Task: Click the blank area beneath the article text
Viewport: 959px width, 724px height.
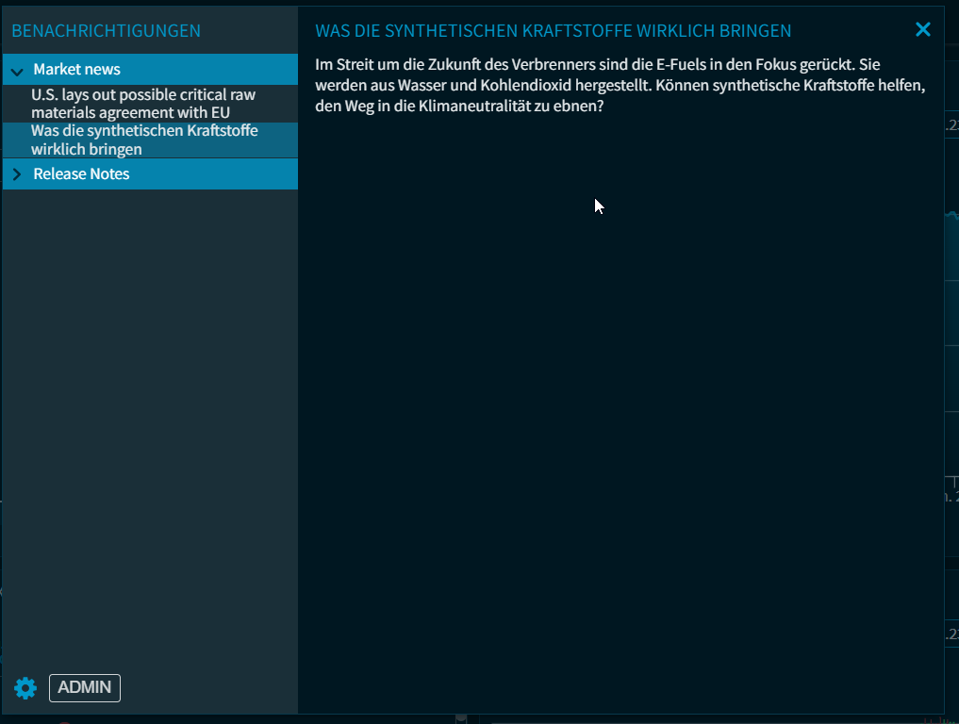Action: [x=620, y=424]
